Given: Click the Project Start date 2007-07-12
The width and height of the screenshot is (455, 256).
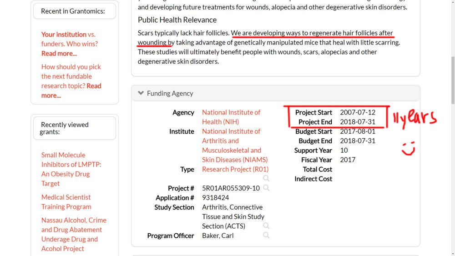Looking at the screenshot, I should pyautogui.click(x=357, y=112).
